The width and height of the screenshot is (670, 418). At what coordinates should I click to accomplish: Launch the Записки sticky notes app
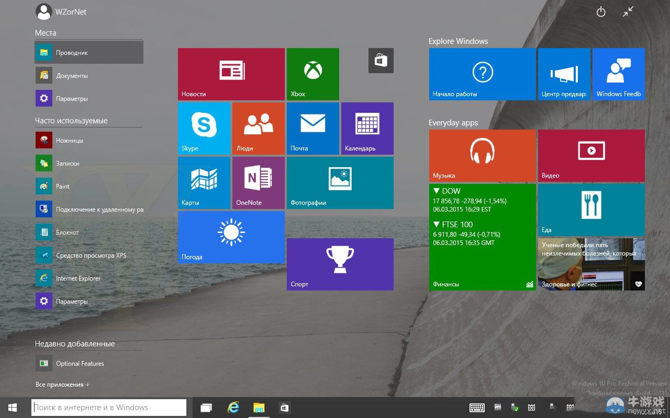click(x=89, y=163)
